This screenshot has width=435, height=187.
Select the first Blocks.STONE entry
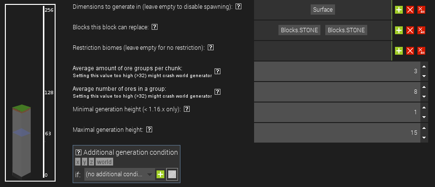pyautogui.click(x=299, y=30)
